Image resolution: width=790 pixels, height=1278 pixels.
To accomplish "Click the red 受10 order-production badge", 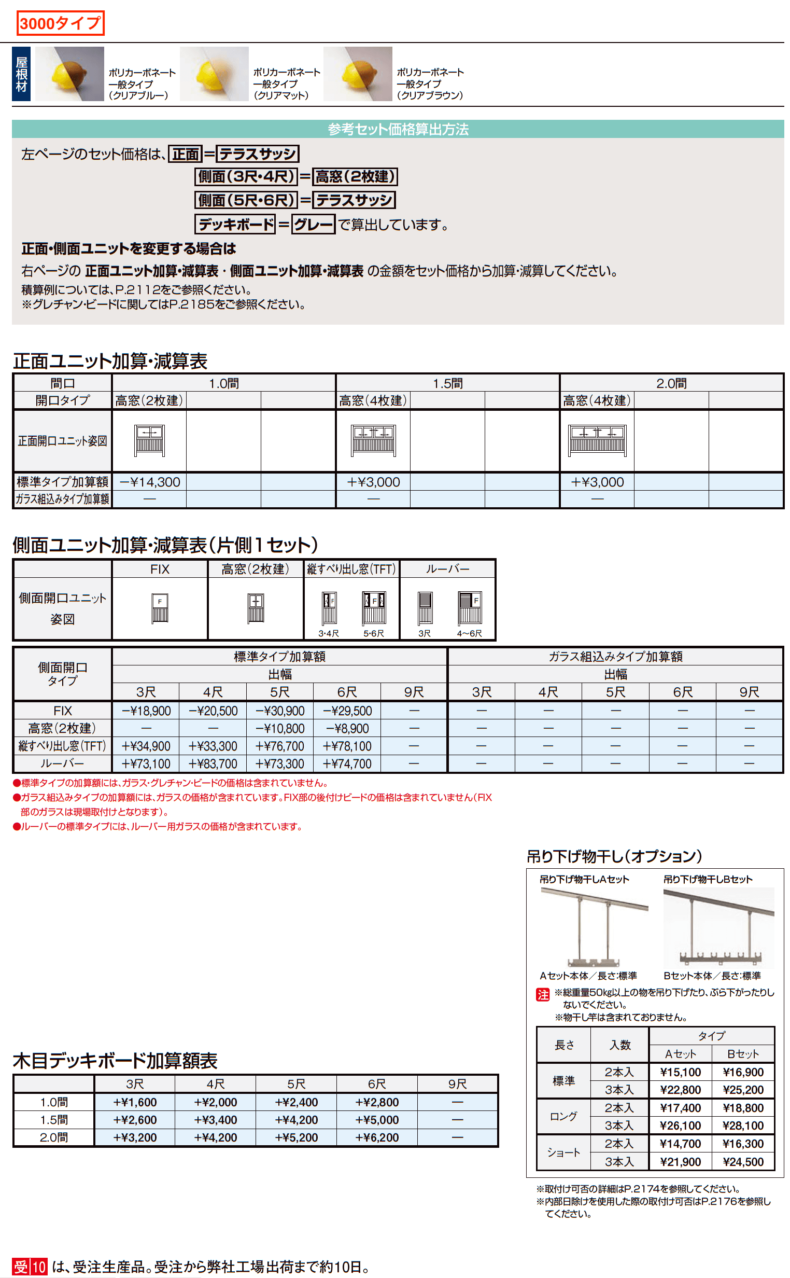I will pyautogui.click(x=30, y=1267).
